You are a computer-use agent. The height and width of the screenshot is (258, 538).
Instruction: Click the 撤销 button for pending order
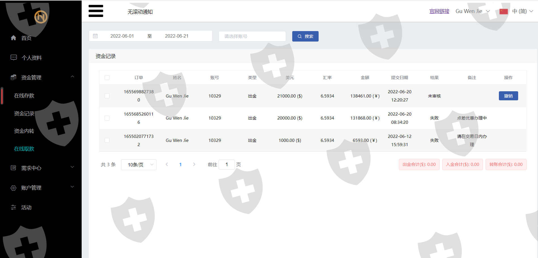point(508,96)
